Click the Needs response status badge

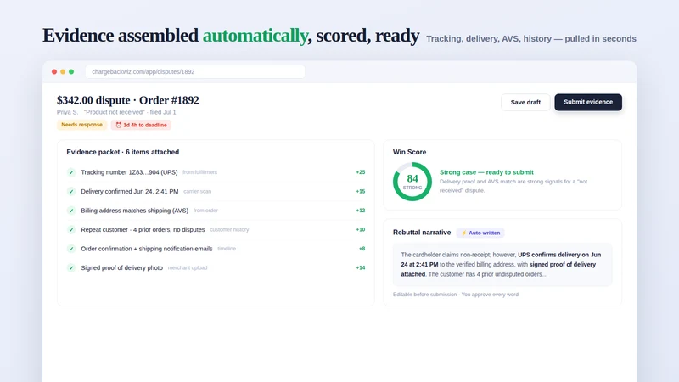(x=81, y=125)
